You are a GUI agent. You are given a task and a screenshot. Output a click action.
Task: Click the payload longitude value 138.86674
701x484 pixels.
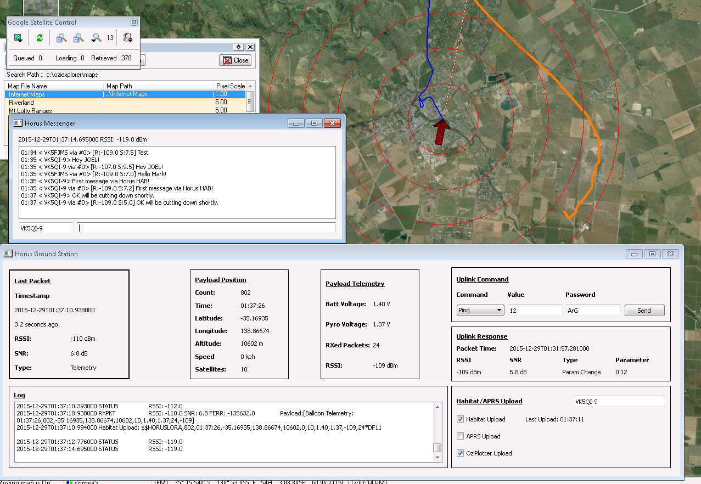pyautogui.click(x=255, y=331)
